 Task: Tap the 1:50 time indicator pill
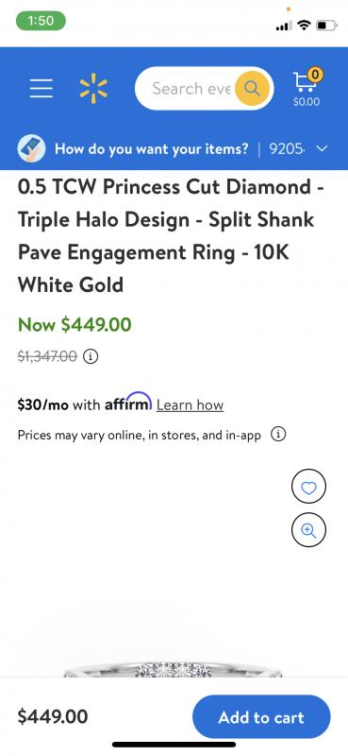(x=41, y=21)
